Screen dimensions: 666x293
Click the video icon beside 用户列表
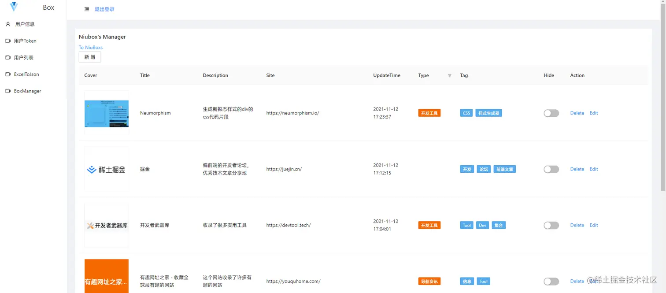coord(8,58)
